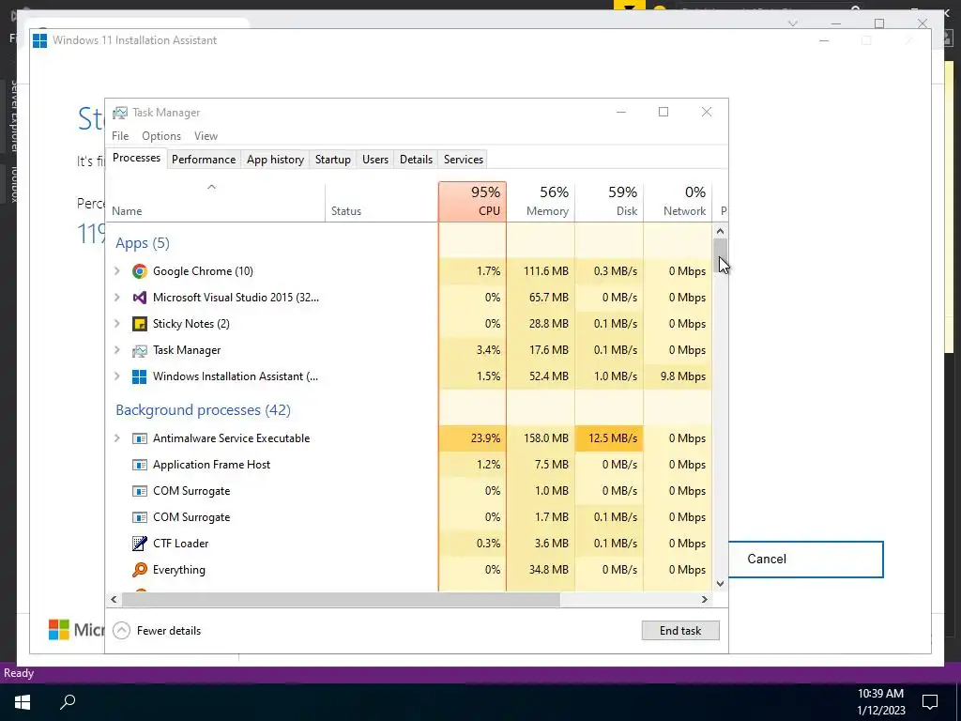Click the sort arrow above Name column

coord(211,187)
